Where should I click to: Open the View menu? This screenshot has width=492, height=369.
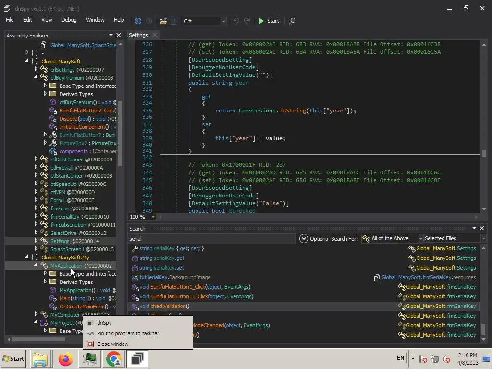click(47, 20)
